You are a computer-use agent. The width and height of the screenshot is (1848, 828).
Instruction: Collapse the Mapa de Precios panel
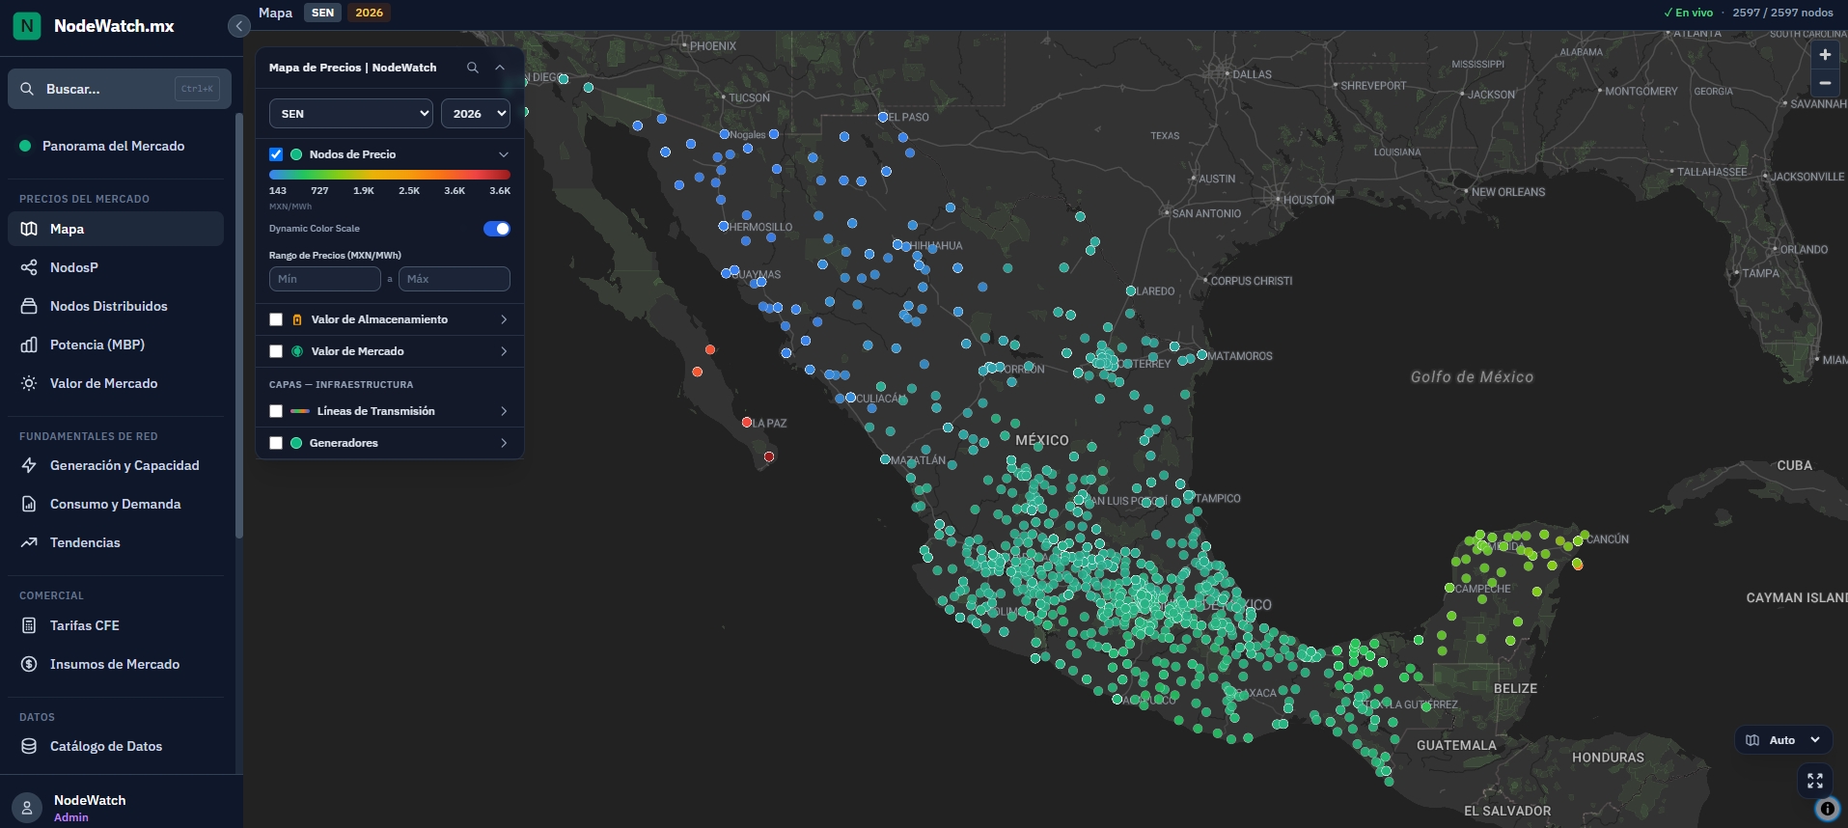[x=500, y=68]
